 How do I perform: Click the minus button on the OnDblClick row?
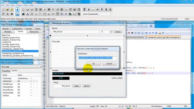(x=34, y=81)
